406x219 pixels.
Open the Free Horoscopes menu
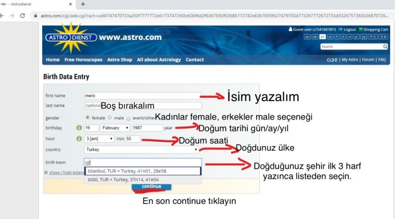point(83,59)
